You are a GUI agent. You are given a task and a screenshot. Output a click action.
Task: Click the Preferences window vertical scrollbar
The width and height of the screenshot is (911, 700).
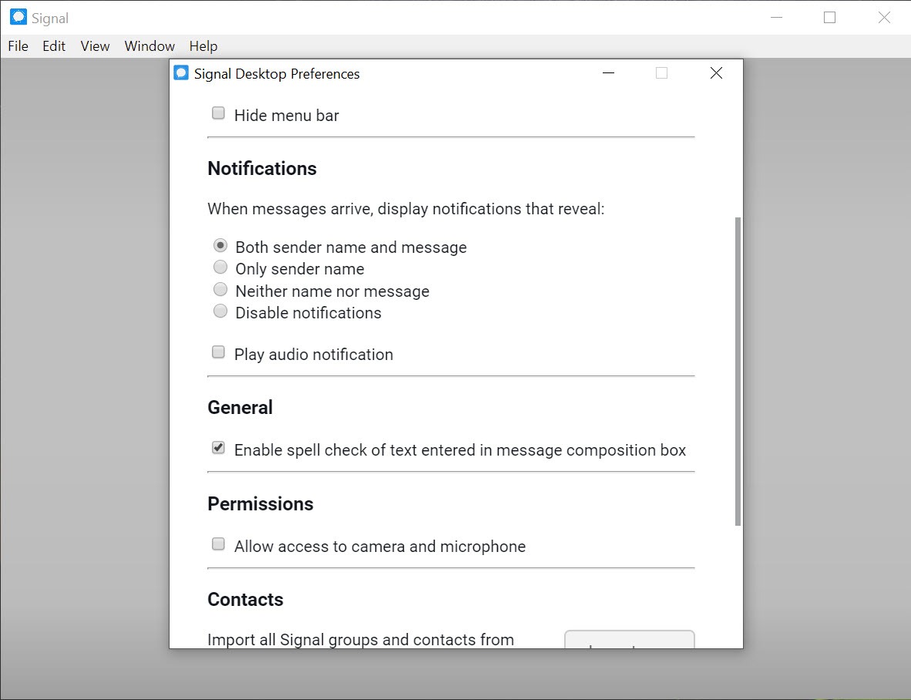738,372
